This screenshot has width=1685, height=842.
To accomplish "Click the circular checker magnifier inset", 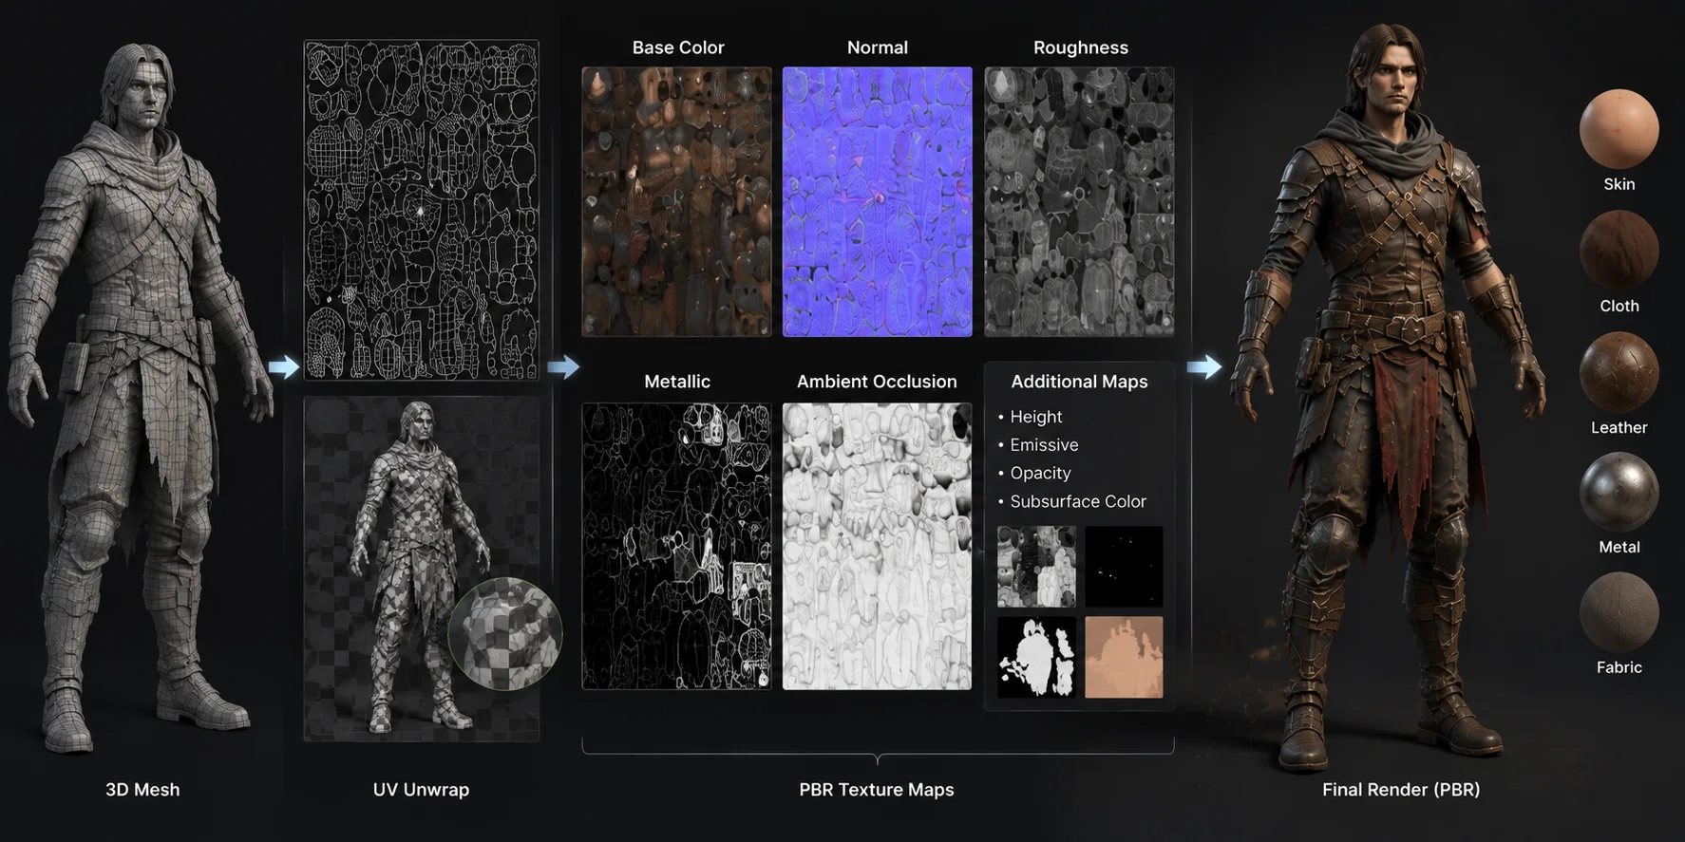I will 505,633.
